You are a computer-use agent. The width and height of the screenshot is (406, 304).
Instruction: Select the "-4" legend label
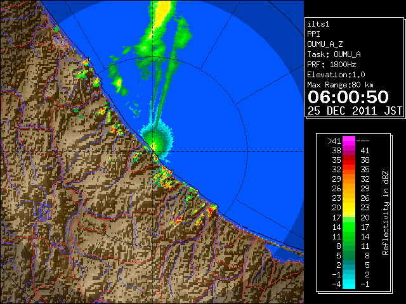pos(336,284)
